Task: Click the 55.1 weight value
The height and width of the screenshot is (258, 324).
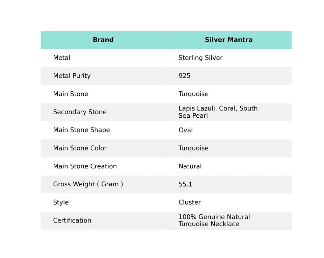Action: tap(185, 185)
